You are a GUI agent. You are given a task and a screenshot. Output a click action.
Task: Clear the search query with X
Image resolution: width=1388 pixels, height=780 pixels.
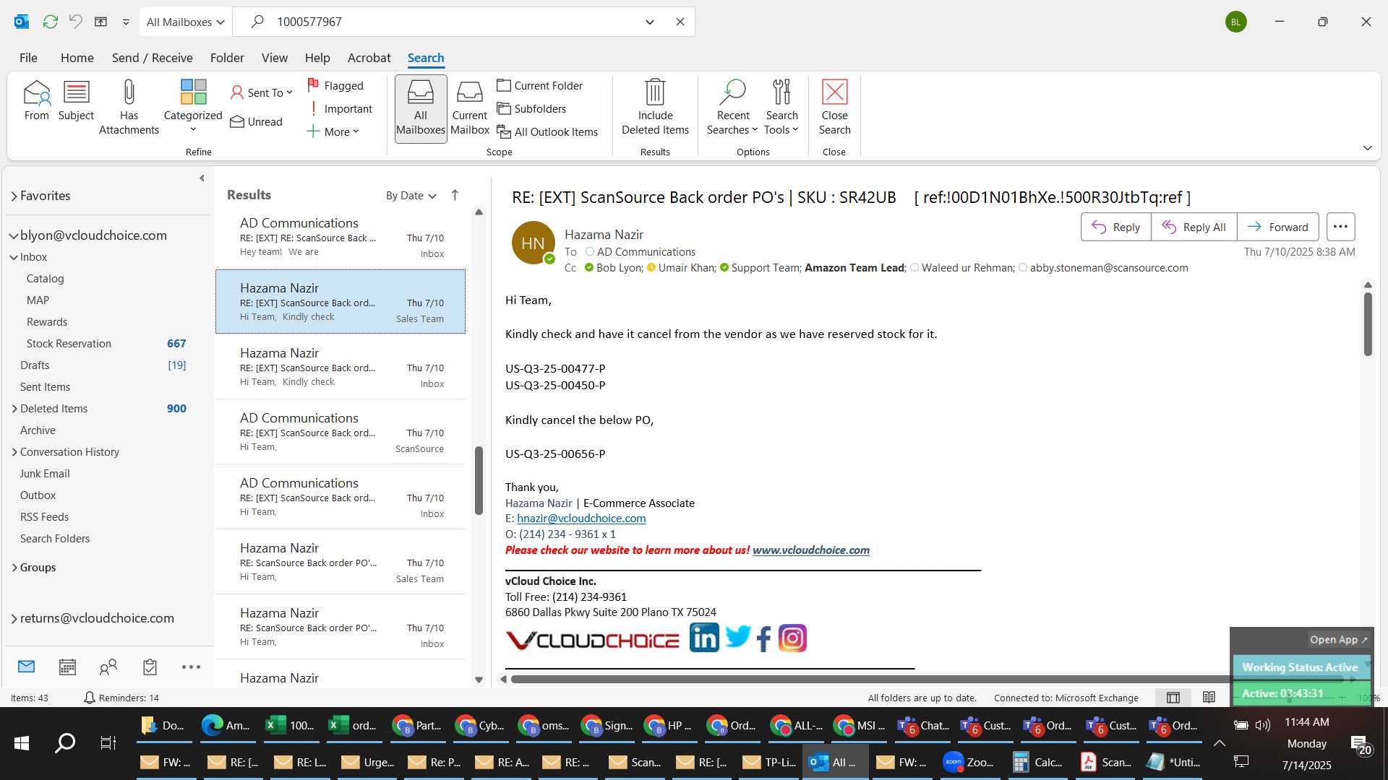point(680,22)
